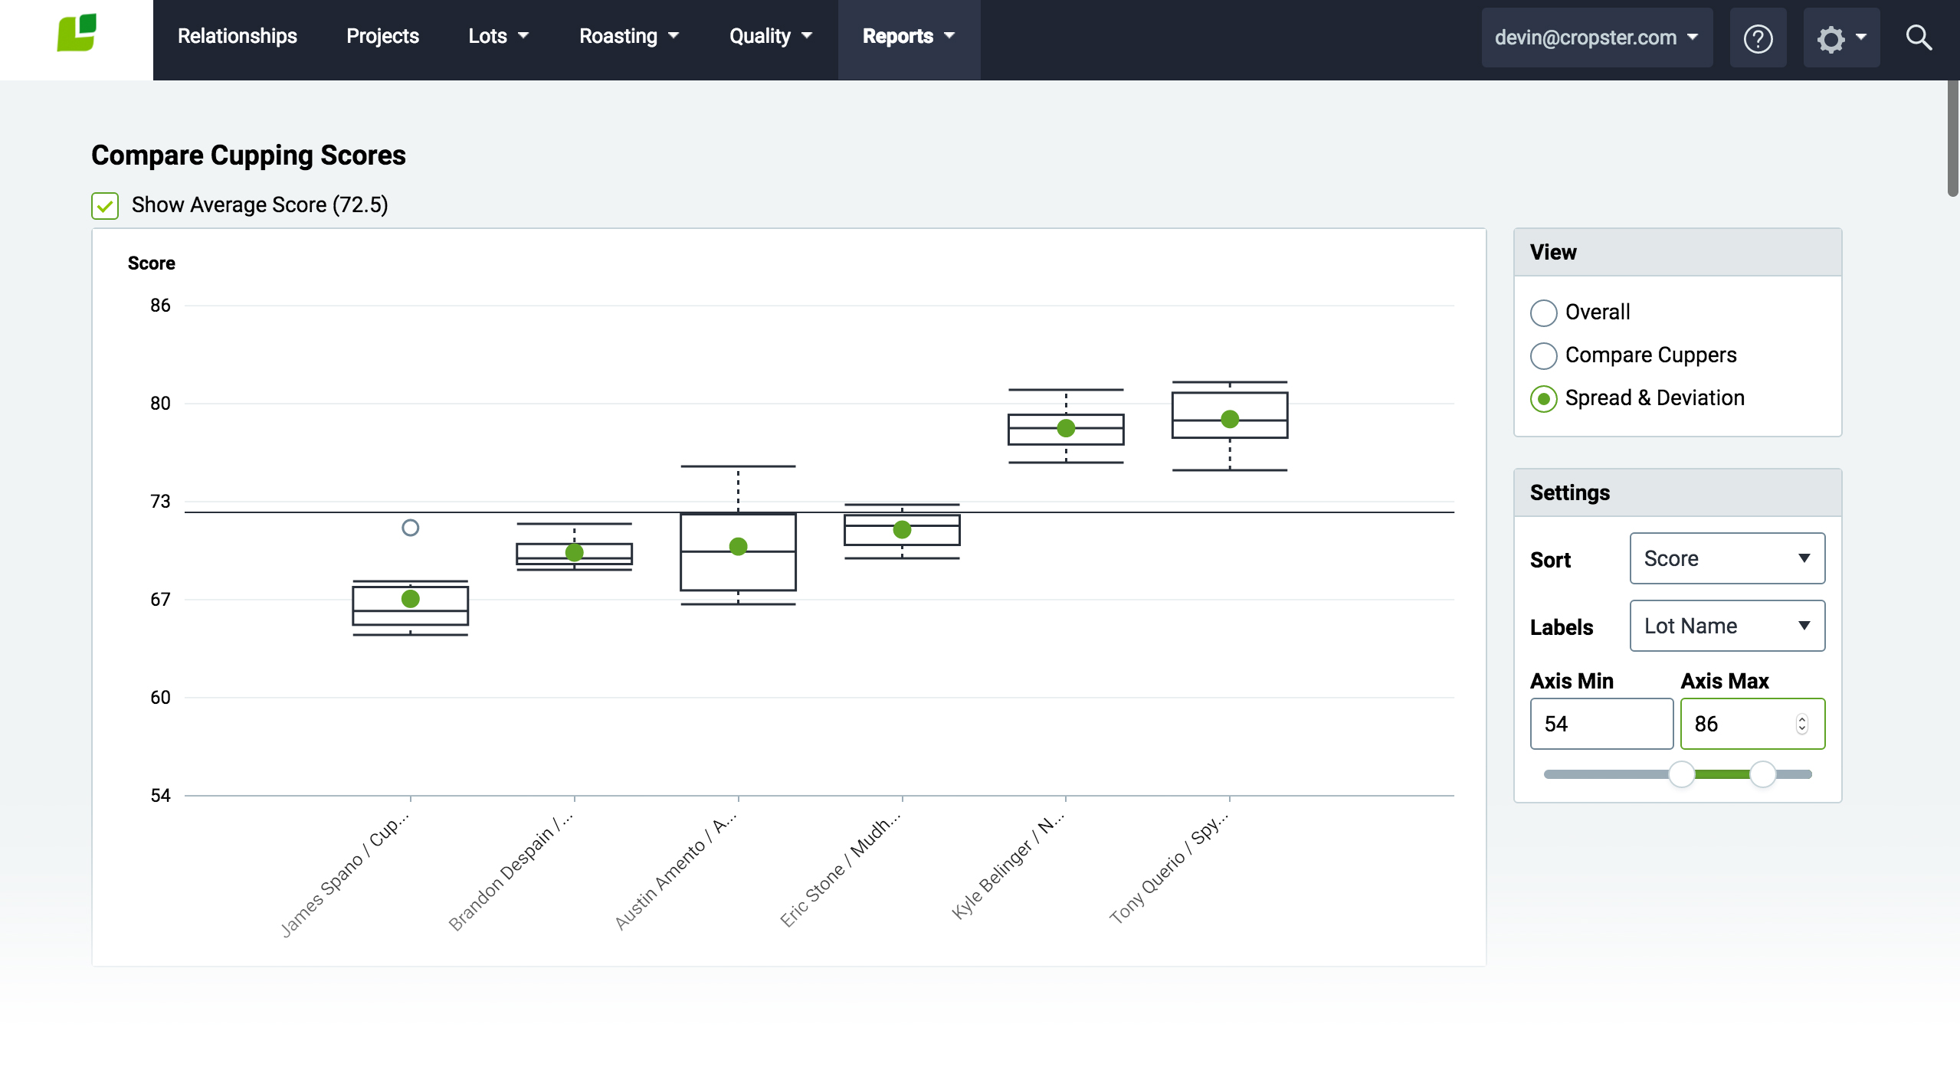Click the search magnifier icon

pos(1919,38)
